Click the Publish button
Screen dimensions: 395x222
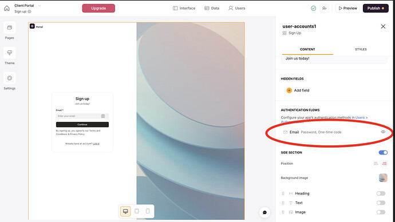click(x=376, y=9)
